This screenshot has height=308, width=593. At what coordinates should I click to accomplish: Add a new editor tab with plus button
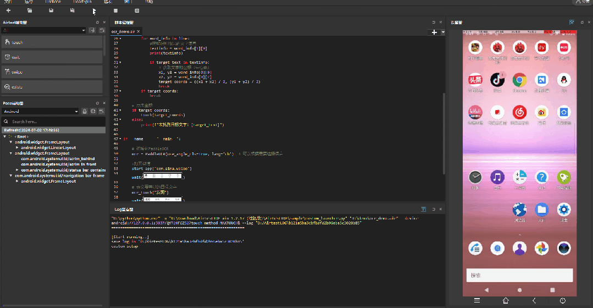434,32
